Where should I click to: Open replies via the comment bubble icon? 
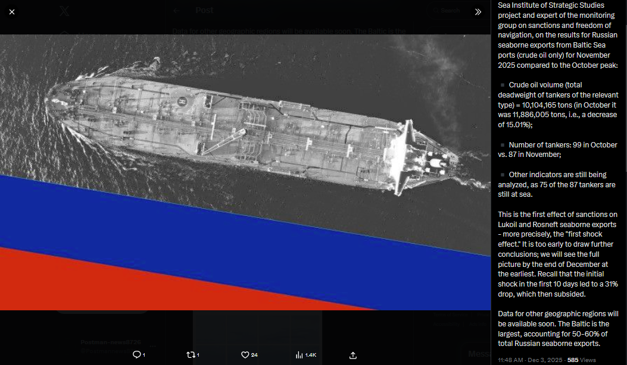coord(137,355)
